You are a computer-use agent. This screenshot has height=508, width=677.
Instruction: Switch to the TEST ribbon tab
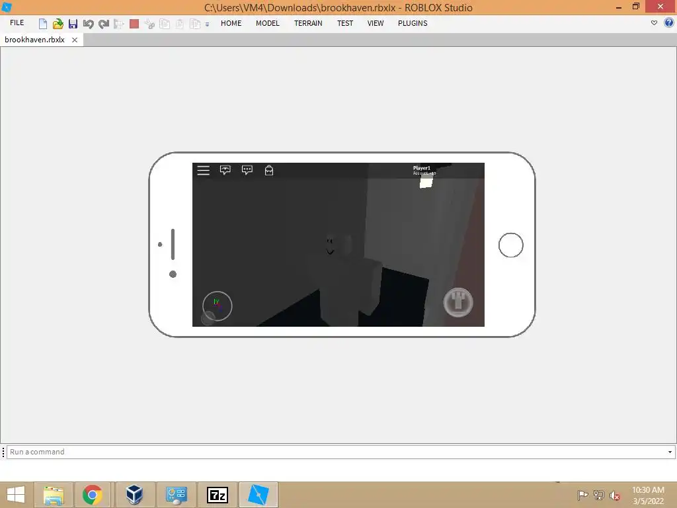tap(345, 23)
